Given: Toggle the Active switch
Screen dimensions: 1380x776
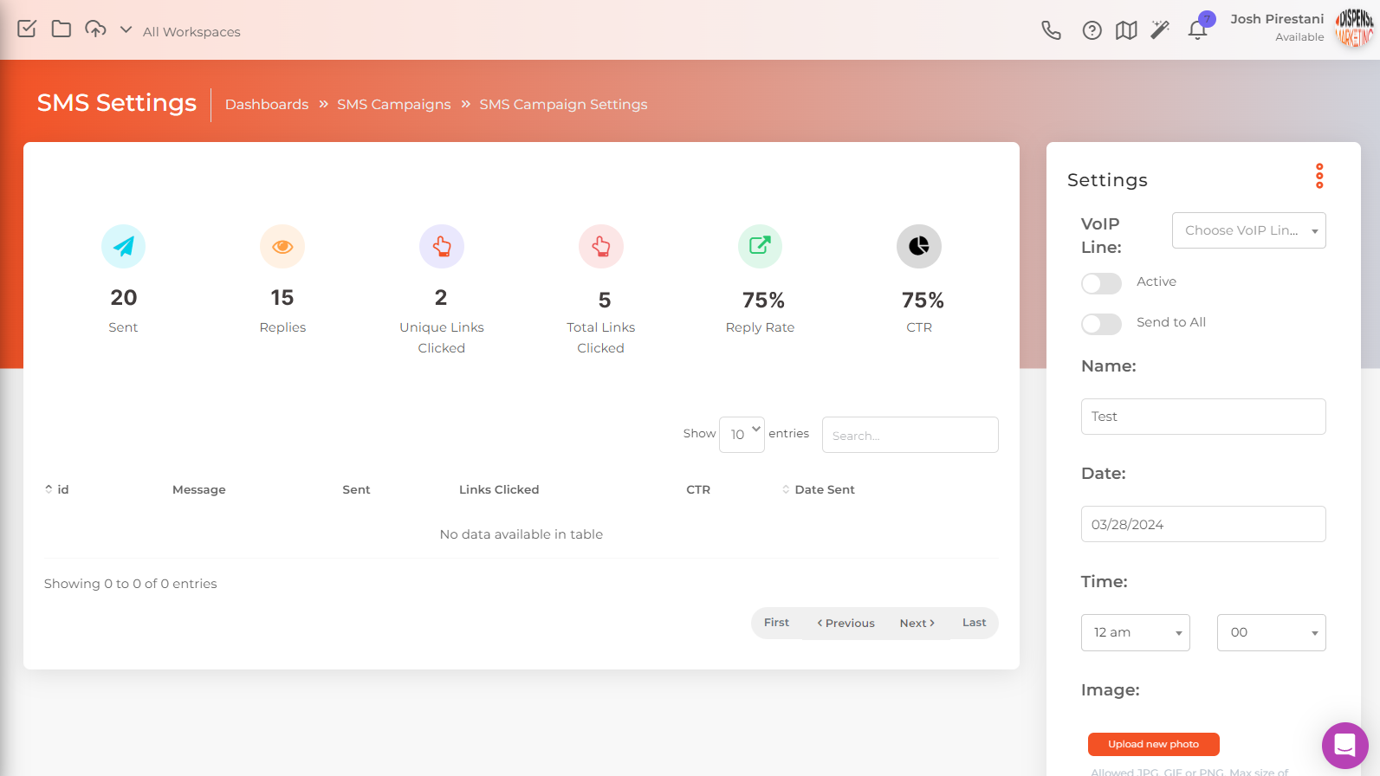Looking at the screenshot, I should tap(1101, 283).
